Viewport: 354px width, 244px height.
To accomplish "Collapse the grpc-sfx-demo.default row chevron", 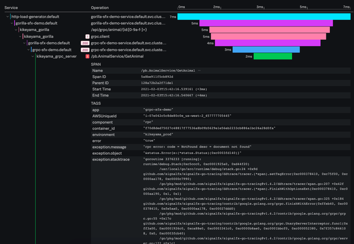I will pos(29,50).
